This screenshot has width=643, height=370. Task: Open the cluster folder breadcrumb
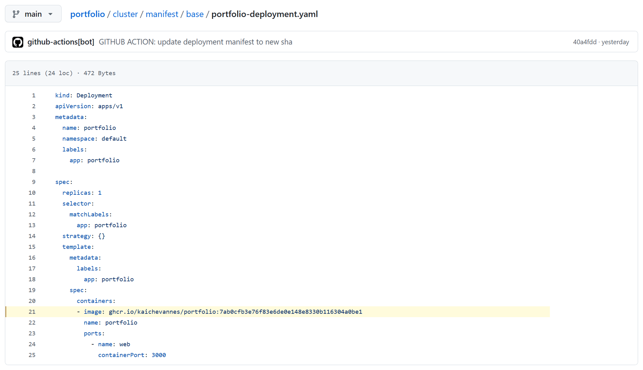(125, 14)
